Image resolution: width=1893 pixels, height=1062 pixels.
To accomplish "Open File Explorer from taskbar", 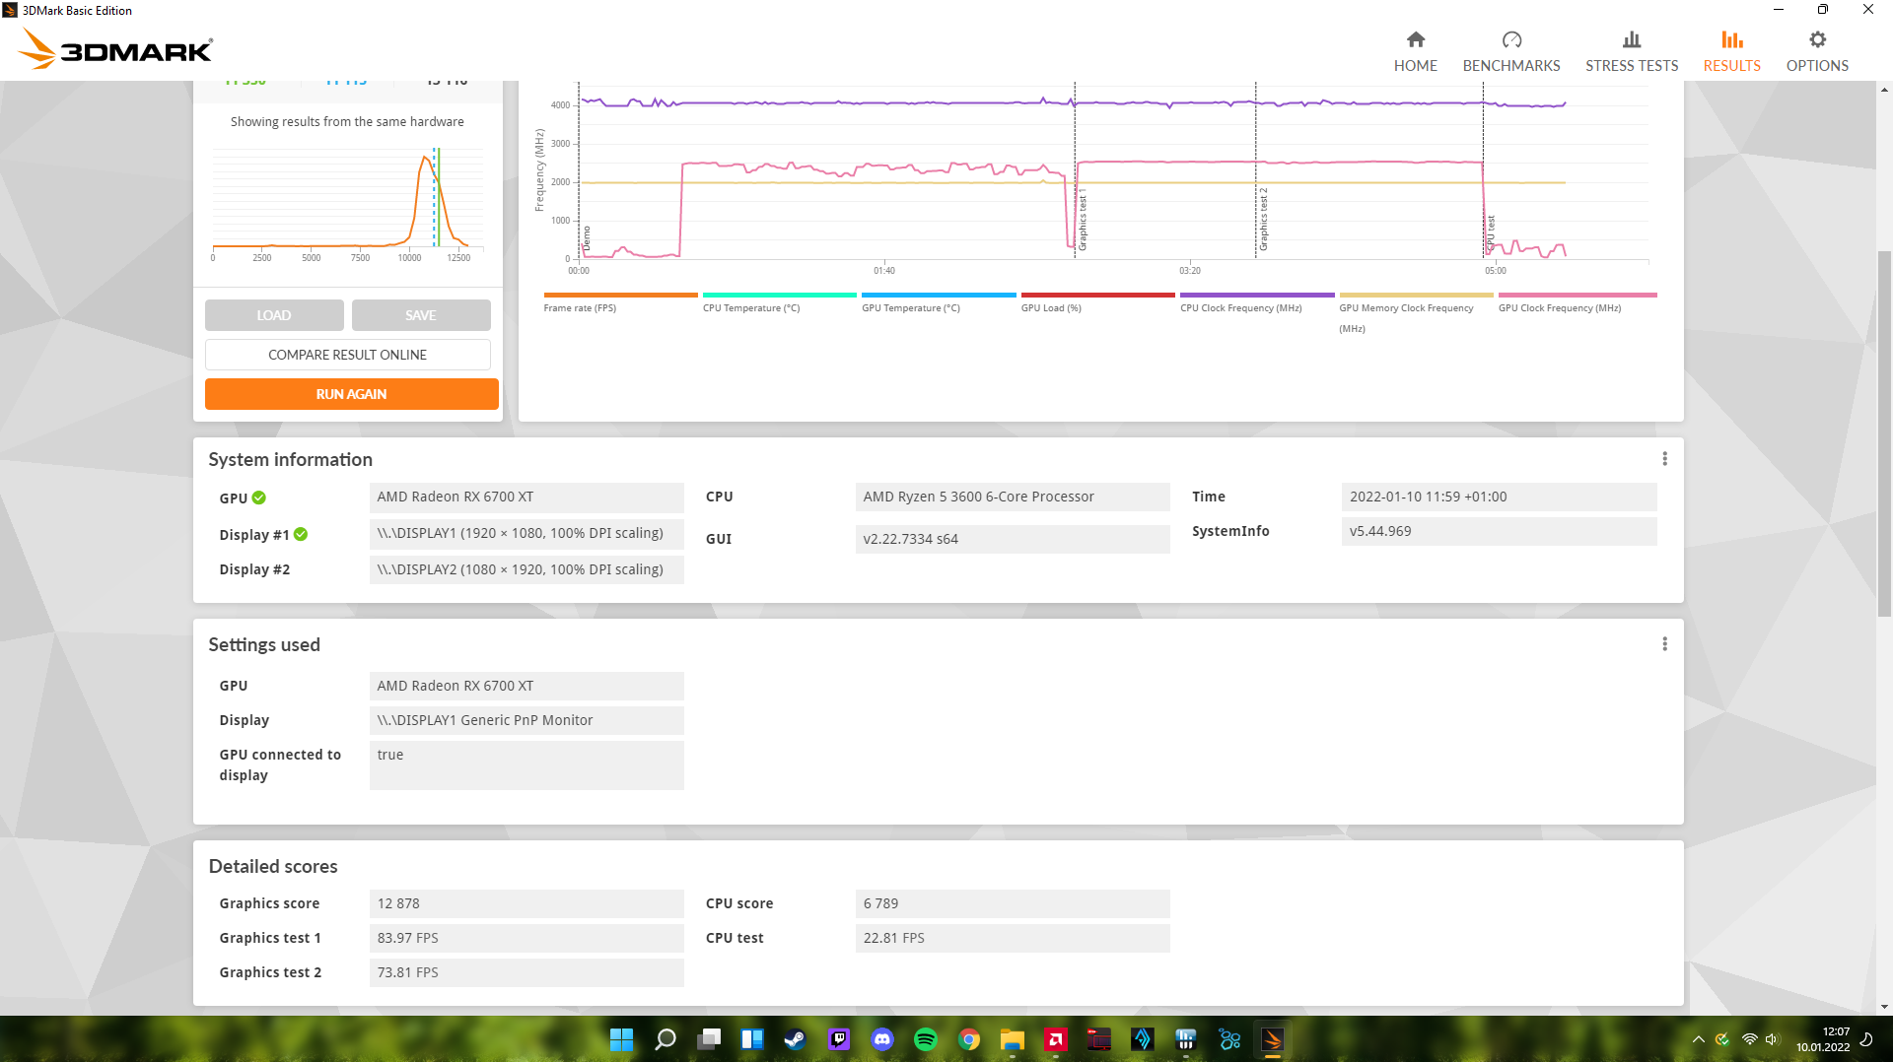I will click(x=1013, y=1039).
